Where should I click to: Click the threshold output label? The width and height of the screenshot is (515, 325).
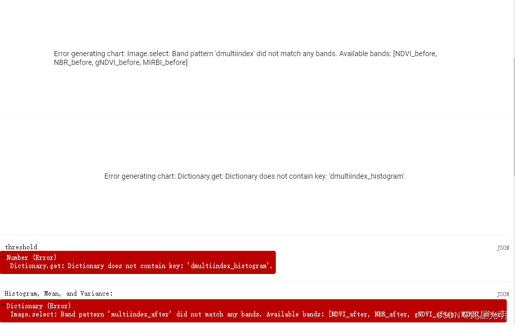click(21, 247)
